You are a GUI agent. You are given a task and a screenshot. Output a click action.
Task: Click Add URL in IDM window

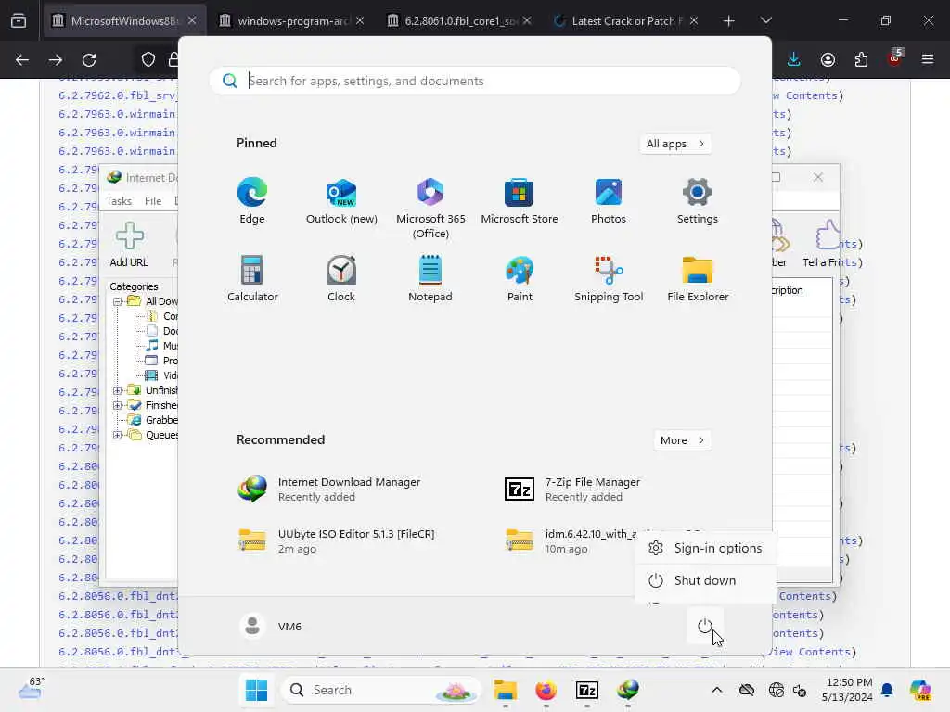click(x=129, y=244)
